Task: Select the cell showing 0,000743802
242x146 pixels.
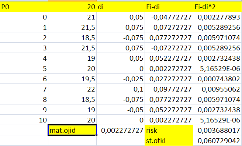Action: [217, 79]
